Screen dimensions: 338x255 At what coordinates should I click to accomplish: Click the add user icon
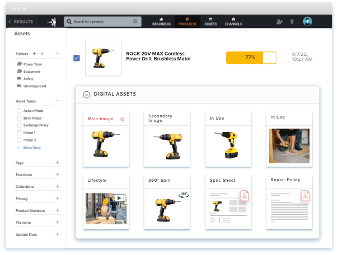pos(279,22)
